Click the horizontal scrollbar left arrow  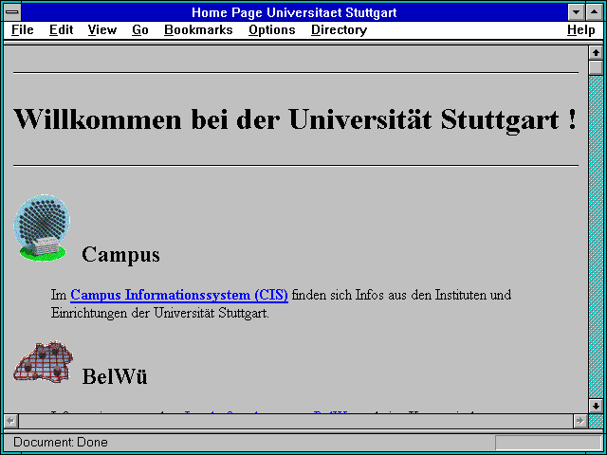(11, 421)
